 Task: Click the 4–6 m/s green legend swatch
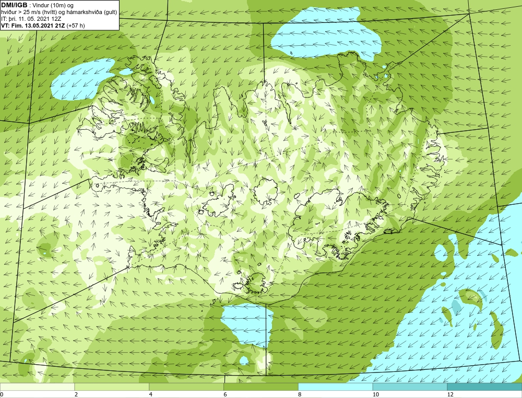coord(186,387)
